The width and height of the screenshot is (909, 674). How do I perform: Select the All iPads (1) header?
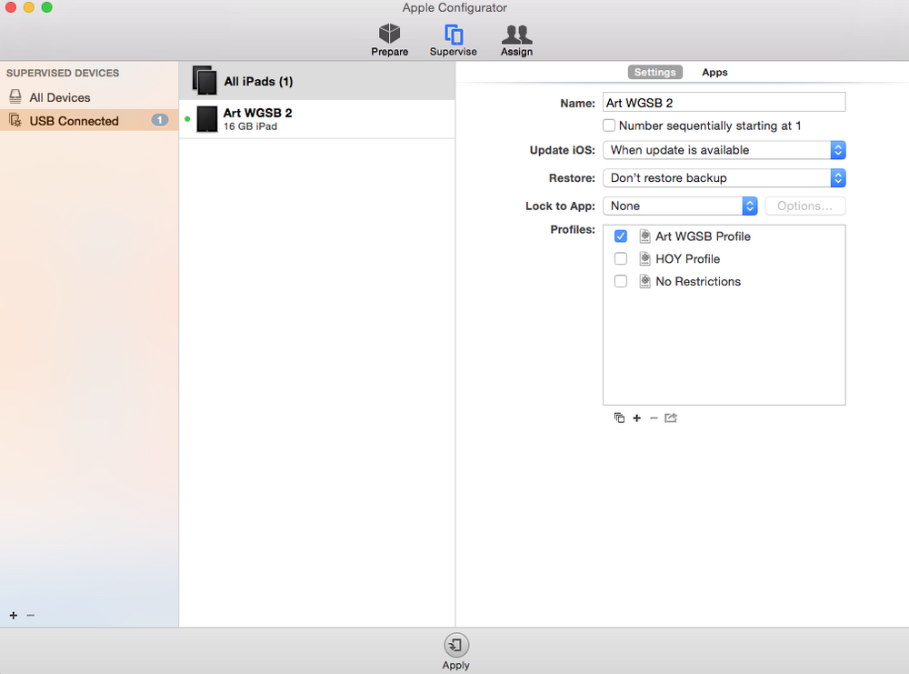316,81
